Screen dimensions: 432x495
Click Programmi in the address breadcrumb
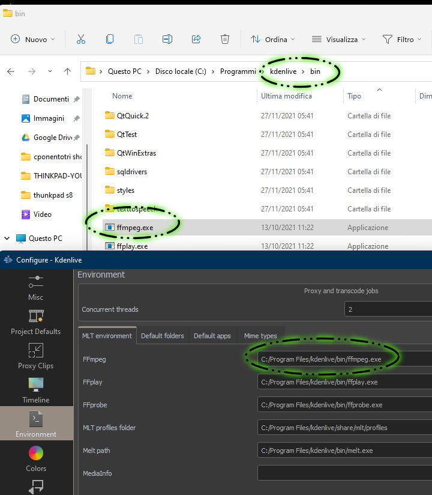[238, 71]
